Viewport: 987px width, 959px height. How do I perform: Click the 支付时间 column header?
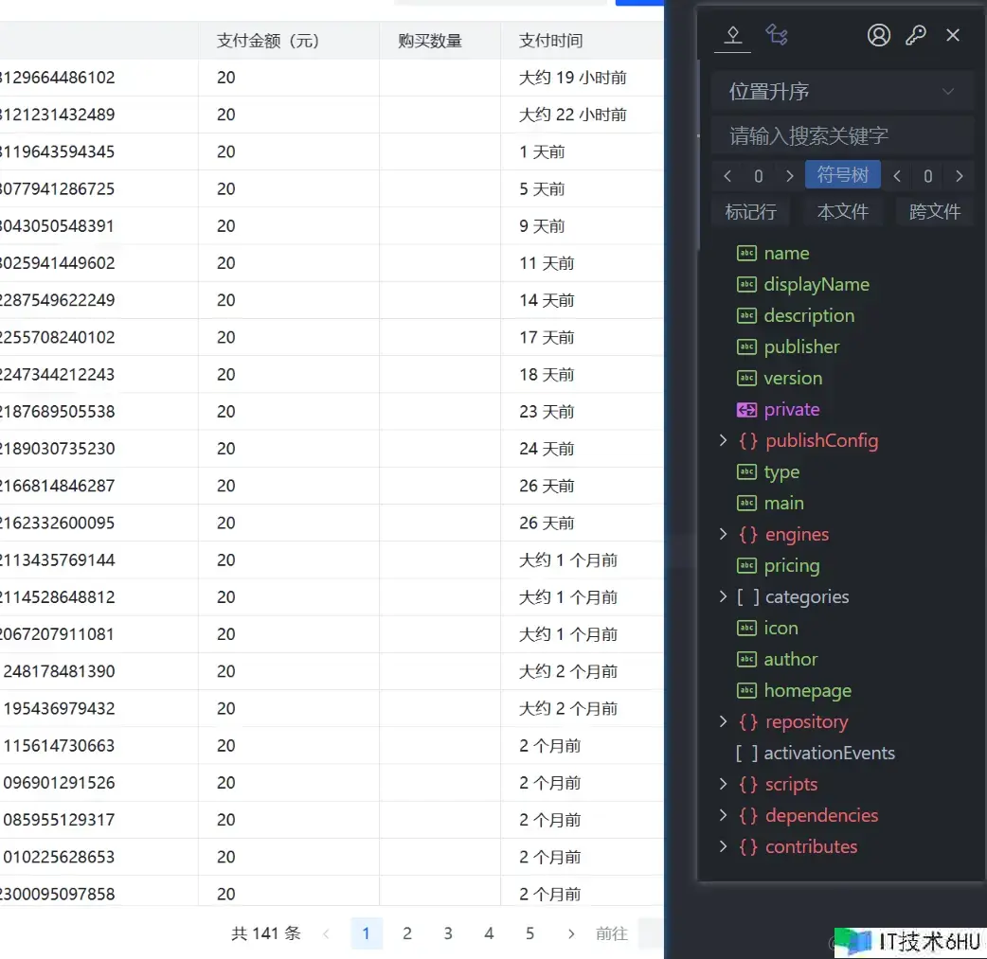tap(550, 41)
